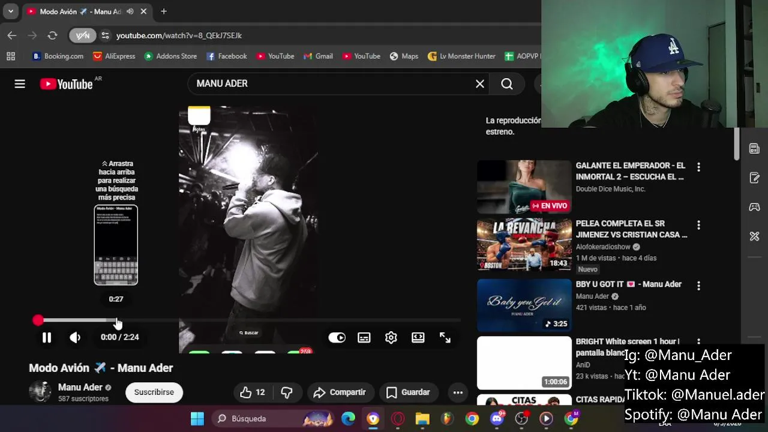Open the YouTube hamburger guide menu

(20, 84)
